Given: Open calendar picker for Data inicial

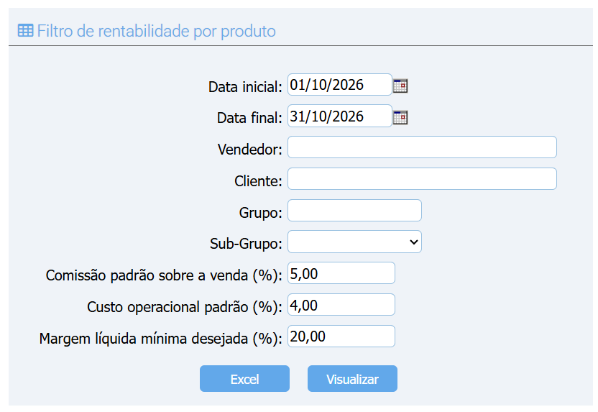Looking at the screenshot, I should tap(400, 86).
